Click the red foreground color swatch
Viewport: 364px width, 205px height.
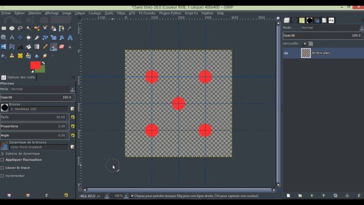click(x=35, y=65)
